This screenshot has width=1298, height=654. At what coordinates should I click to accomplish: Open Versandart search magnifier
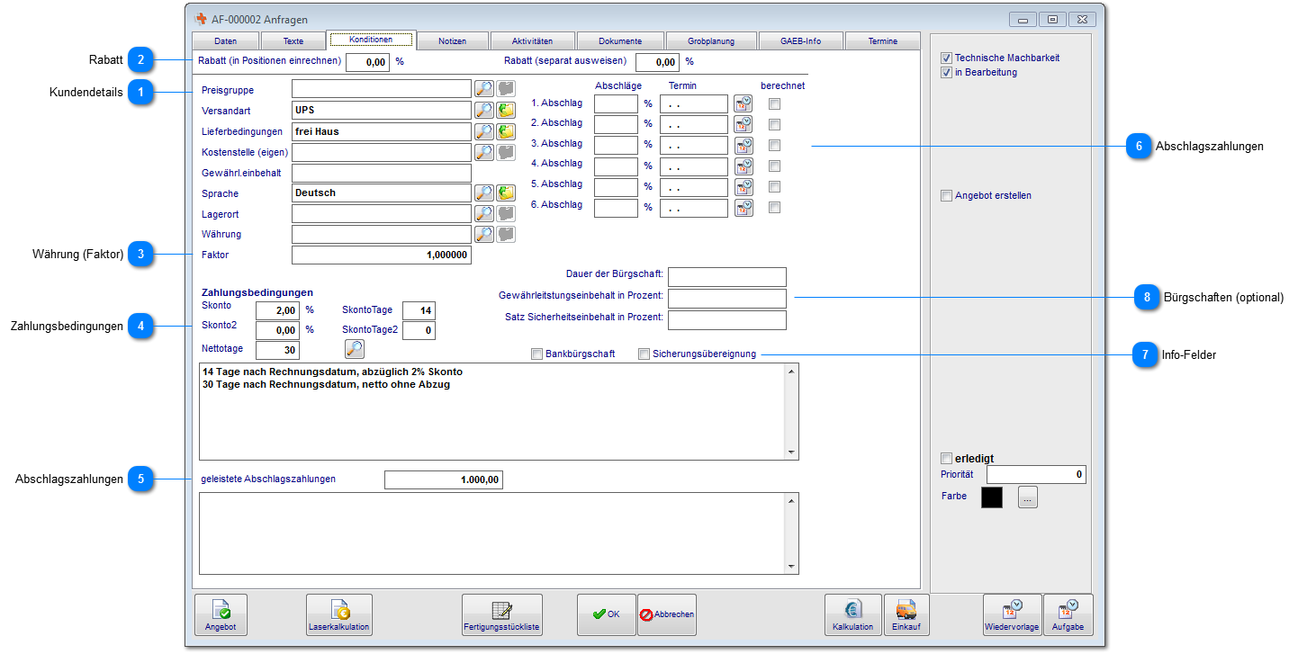(x=484, y=110)
